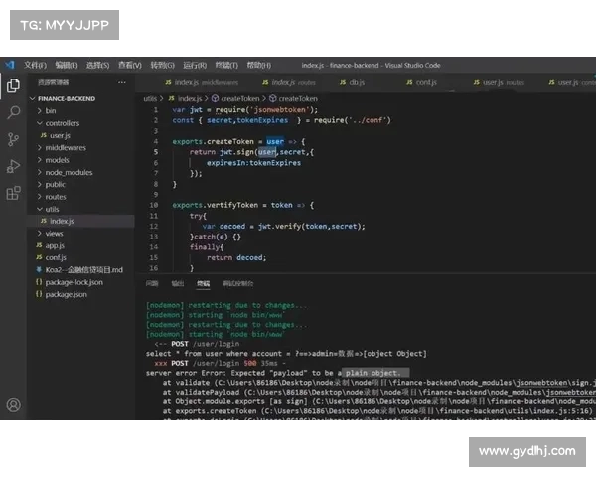Click the Accounts icon in activity bar
Image resolution: width=596 pixels, height=477 pixels.
point(13,405)
